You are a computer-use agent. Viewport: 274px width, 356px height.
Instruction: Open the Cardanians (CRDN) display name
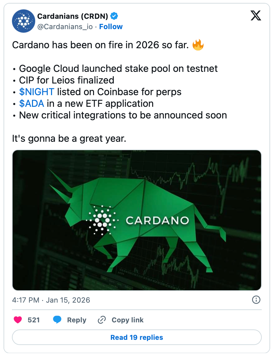[73, 16]
